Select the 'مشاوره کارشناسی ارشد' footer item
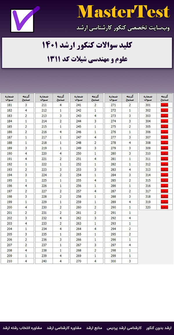Image resolution: width=174 pixels, height=335 pixels. click(64, 328)
